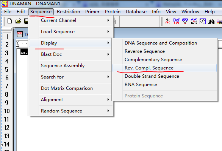Click the binoculars search icon
Viewport: 222px width, 151px height.
pos(211,22)
